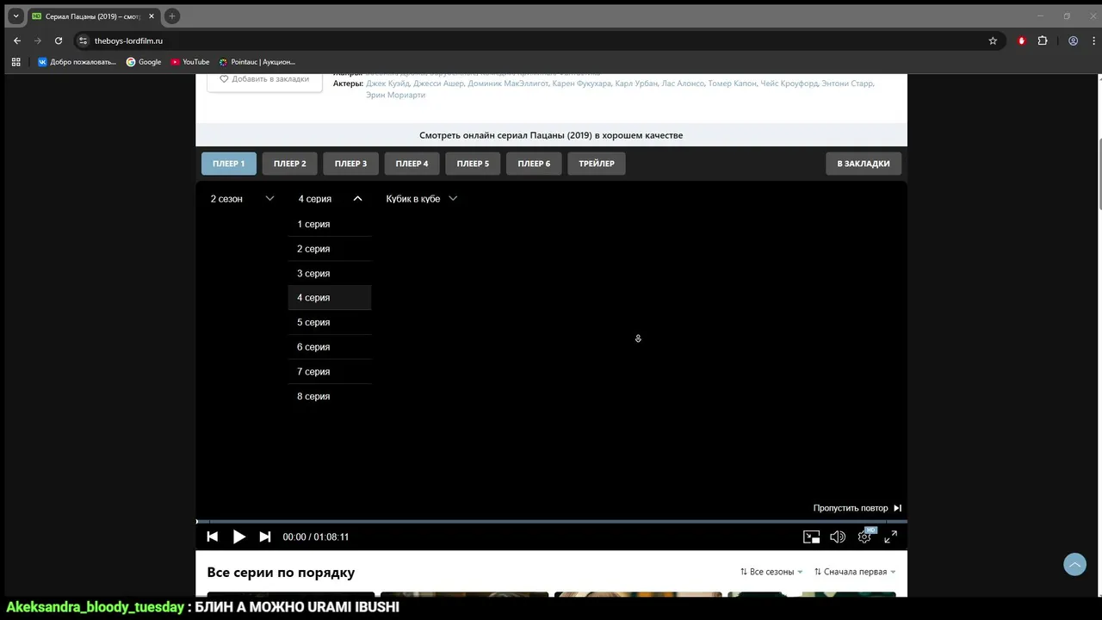Open actor link 'Энтони Старр'
Screen dimensions: 1102x620
point(847,84)
